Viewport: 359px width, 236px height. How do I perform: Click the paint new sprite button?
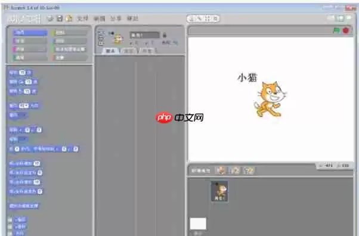click(221, 170)
